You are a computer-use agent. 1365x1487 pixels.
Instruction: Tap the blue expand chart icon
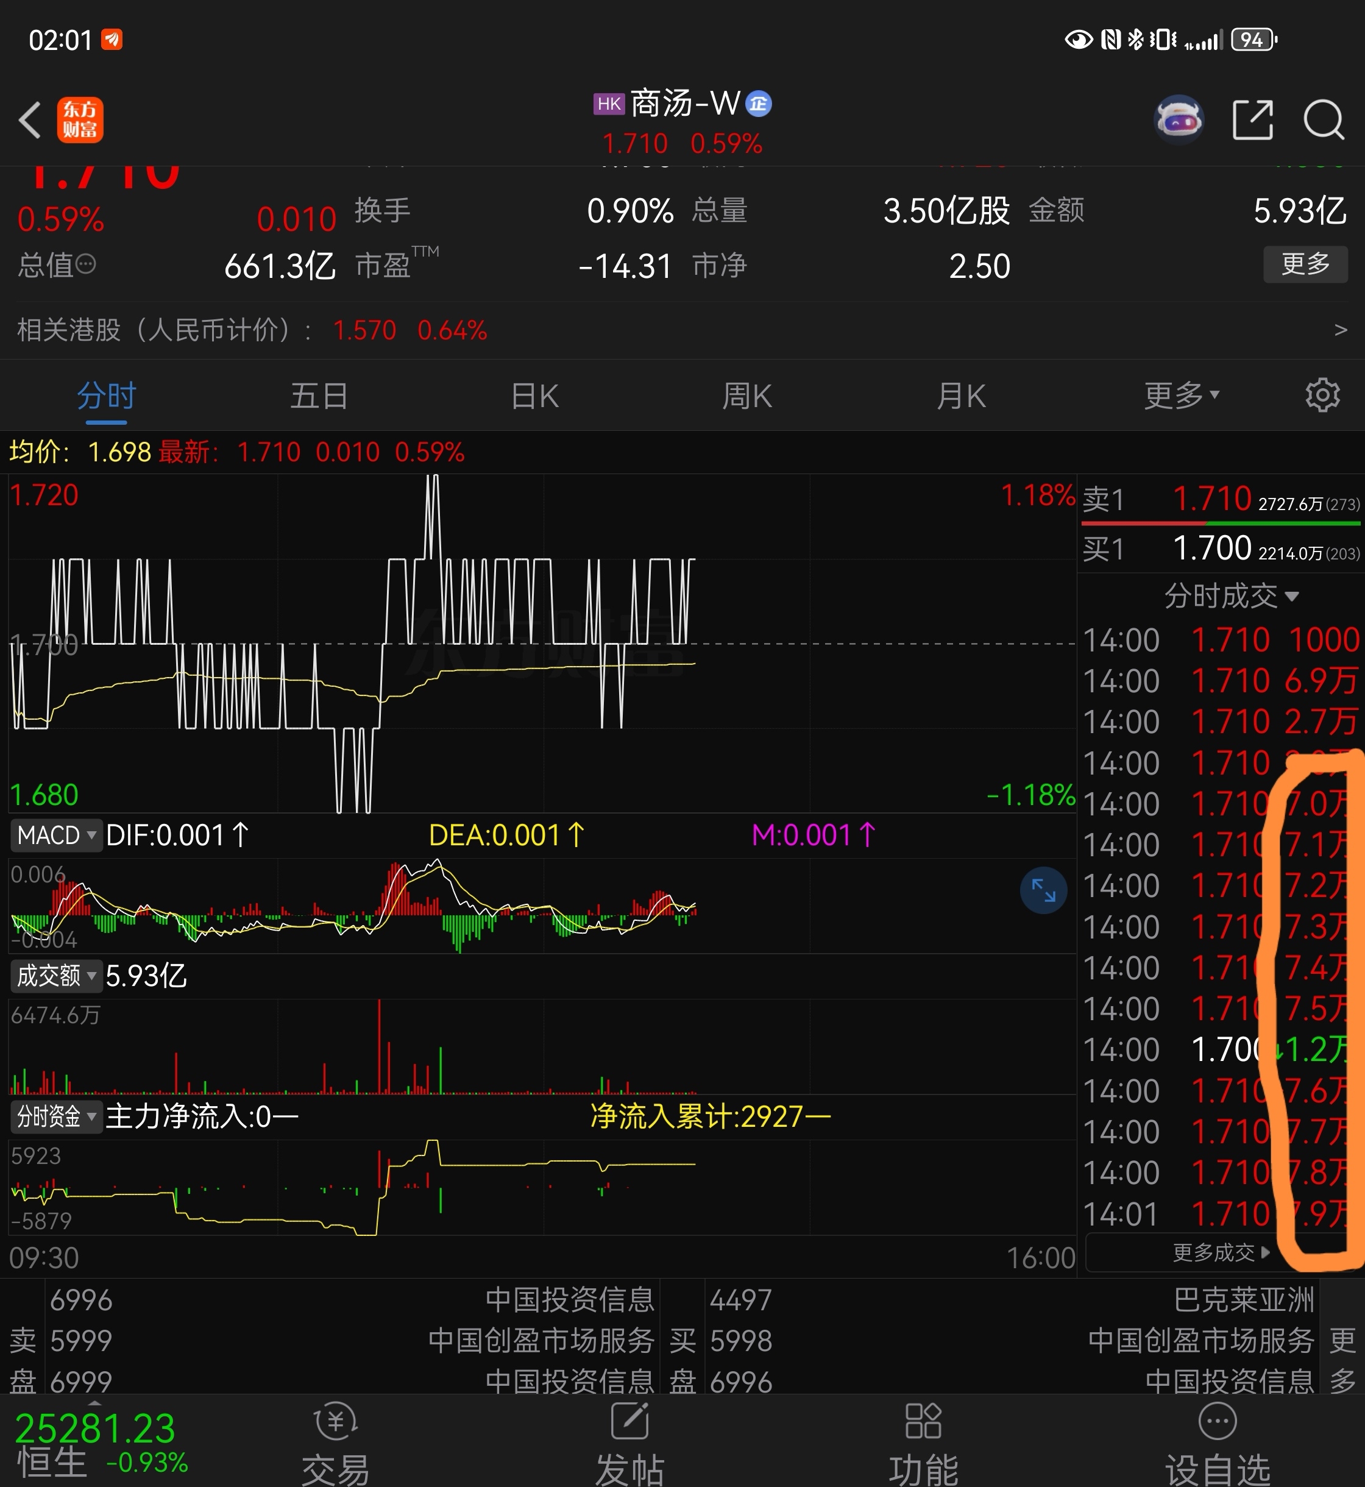1043,889
